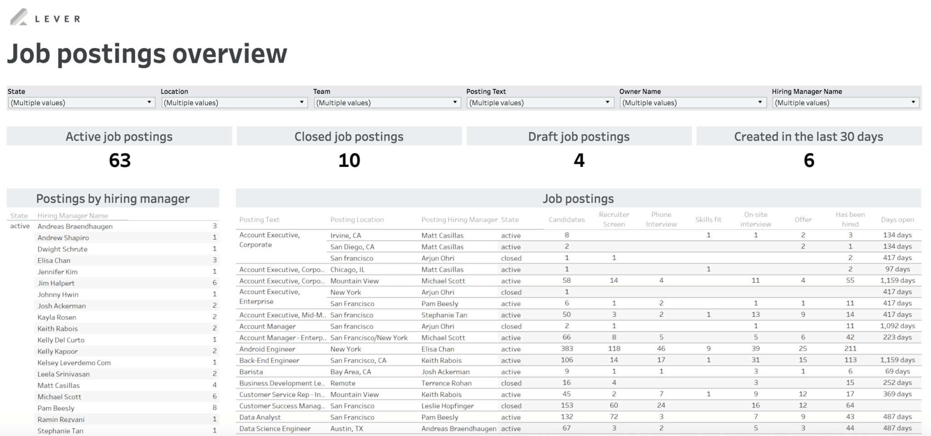This screenshot has height=436, width=931.
Task: Open the Location filter dropdown
Action: coord(234,103)
